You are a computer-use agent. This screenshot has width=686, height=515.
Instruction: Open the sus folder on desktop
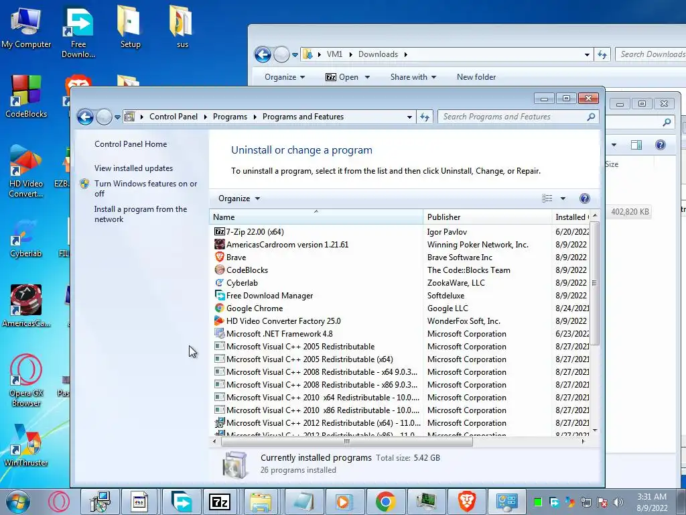(182, 27)
